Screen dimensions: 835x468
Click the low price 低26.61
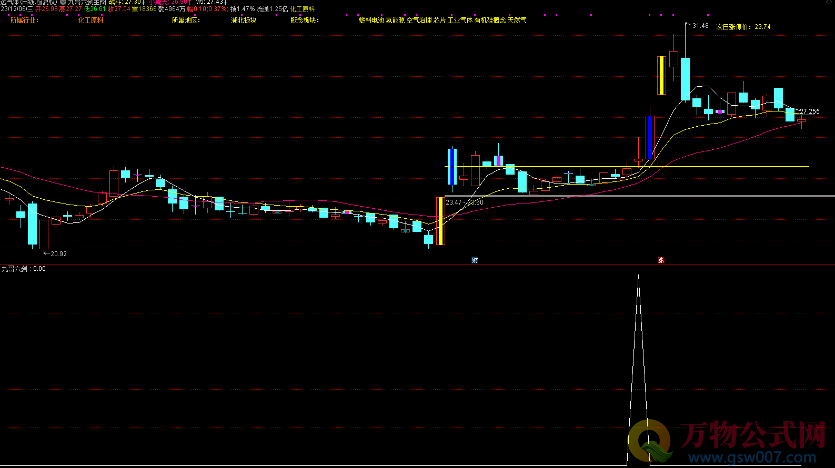point(95,9)
